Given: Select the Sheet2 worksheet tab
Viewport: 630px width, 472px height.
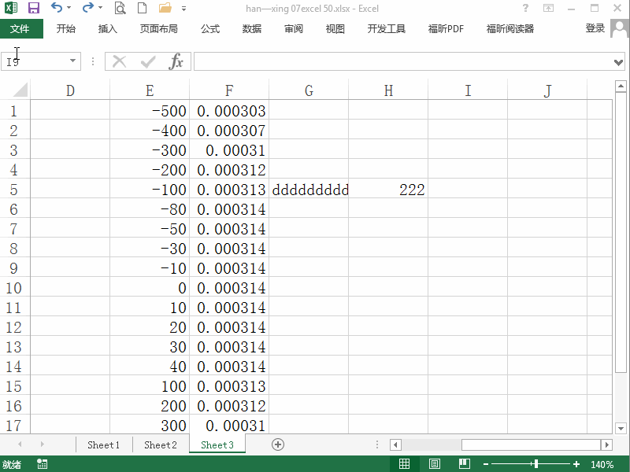Looking at the screenshot, I should click(160, 444).
